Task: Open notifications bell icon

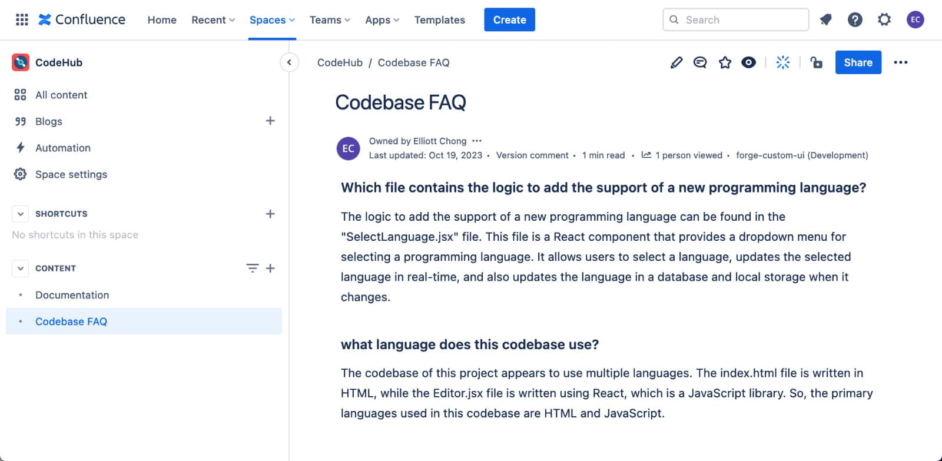Action: (825, 20)
